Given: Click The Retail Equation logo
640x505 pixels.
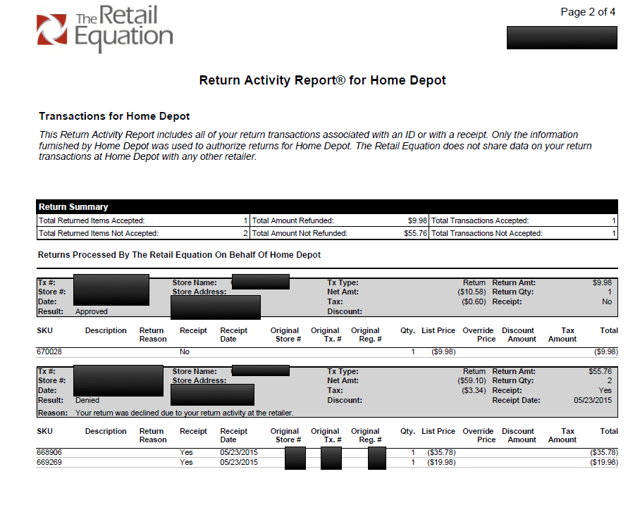Looking at the screenshot, I should click(105, 30).
